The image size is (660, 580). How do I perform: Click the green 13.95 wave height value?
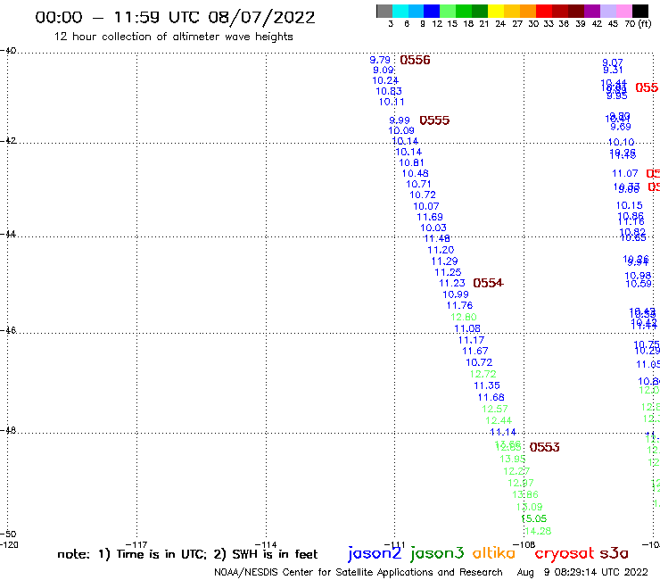(512, 459)
